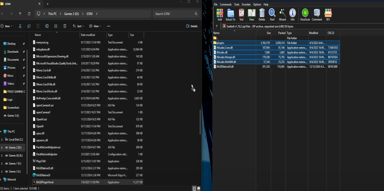Click the WinRAR Add archive icon
Viewport: 384px width, 191px height.
[220, 15]
